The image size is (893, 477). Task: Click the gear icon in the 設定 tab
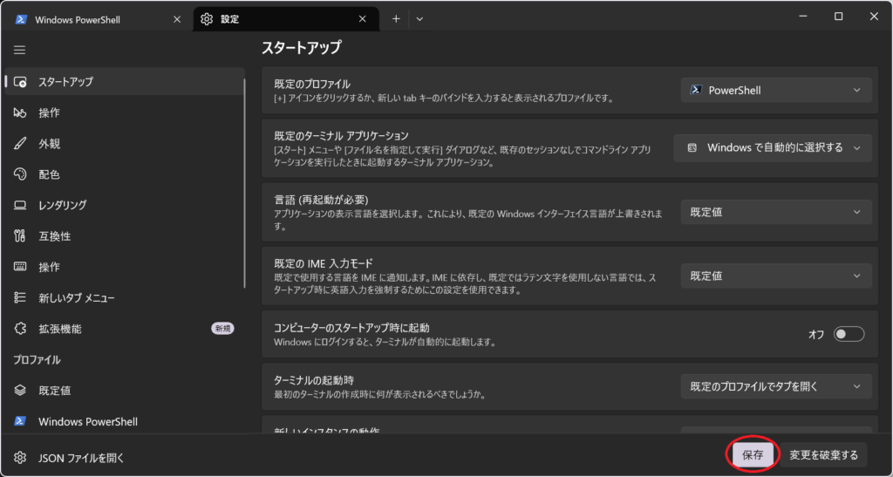coord(207,19)
